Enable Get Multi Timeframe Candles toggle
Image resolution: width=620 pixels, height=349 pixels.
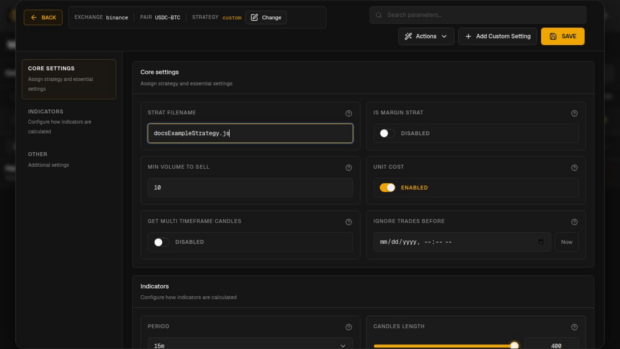pos(162,242)
